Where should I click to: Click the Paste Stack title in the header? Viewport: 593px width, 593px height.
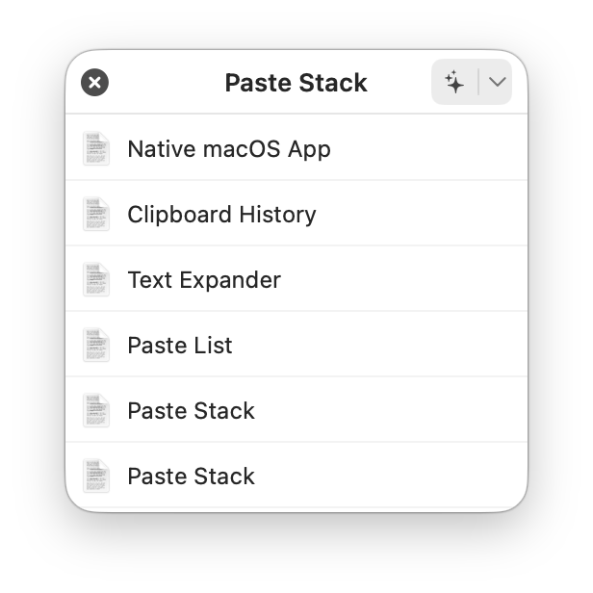[296, 83]
